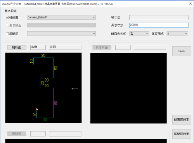Viewport: 194px width, 143px height.
Task: Click the 長さ寸法 field containing 20010
Action: coord(159,25)
